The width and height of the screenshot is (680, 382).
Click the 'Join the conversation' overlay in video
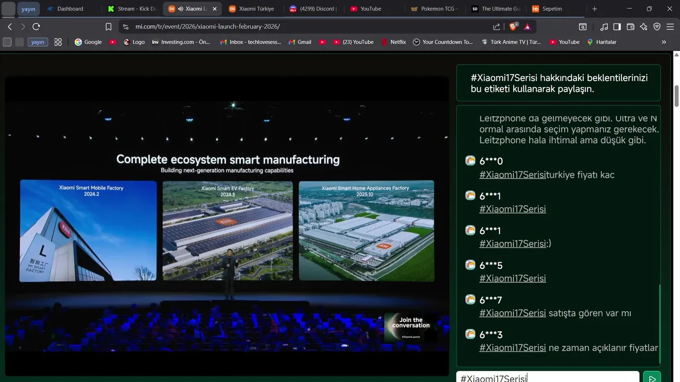411,327
